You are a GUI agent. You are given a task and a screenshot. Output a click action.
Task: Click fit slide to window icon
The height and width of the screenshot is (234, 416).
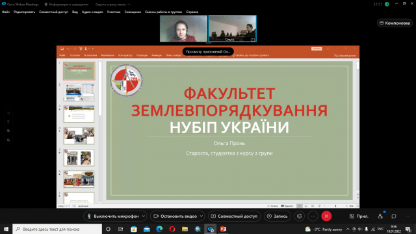(x=357, y=206)
